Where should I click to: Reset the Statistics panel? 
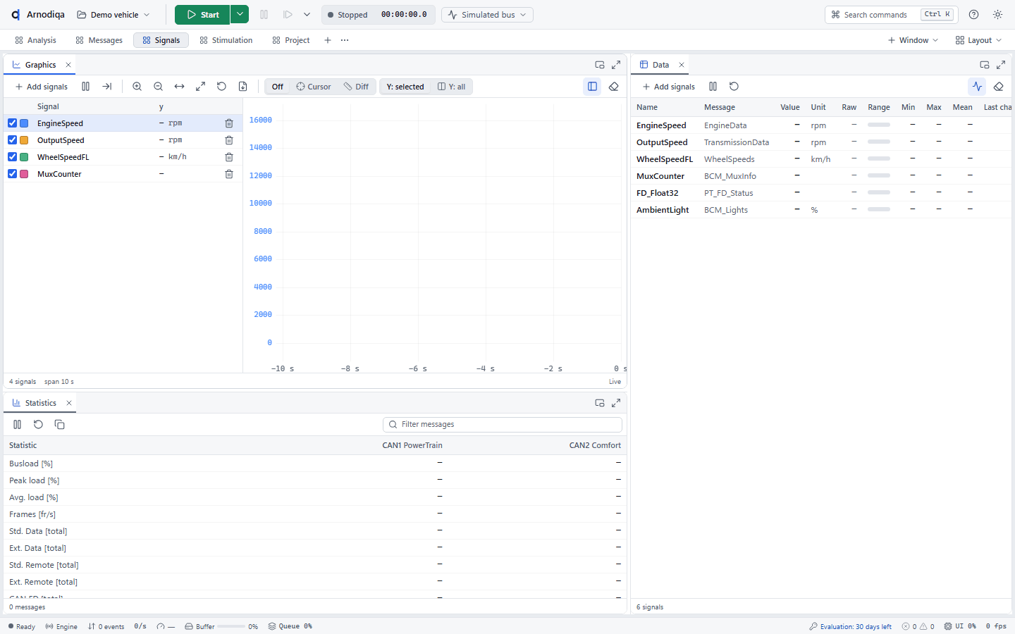(39, 425)
